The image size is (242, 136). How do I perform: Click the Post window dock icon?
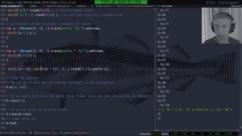158,6
